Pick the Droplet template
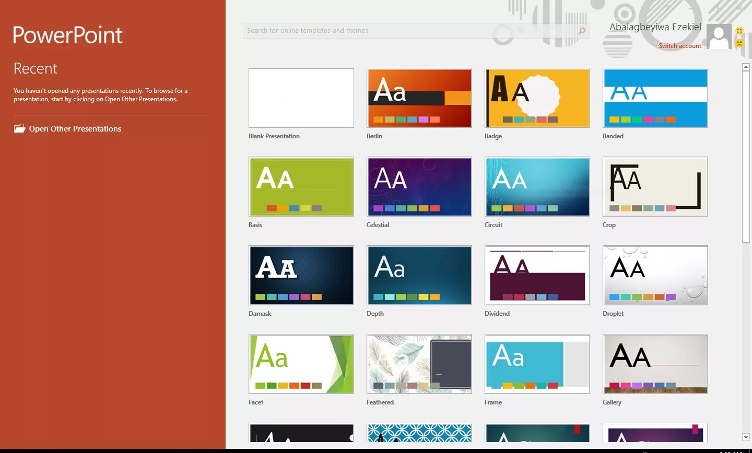Viewport: 752px width, 453px height. point(655,276)
